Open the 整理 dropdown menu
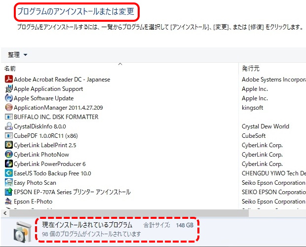This screenshot has height=247, width=306. click(17, 55)
